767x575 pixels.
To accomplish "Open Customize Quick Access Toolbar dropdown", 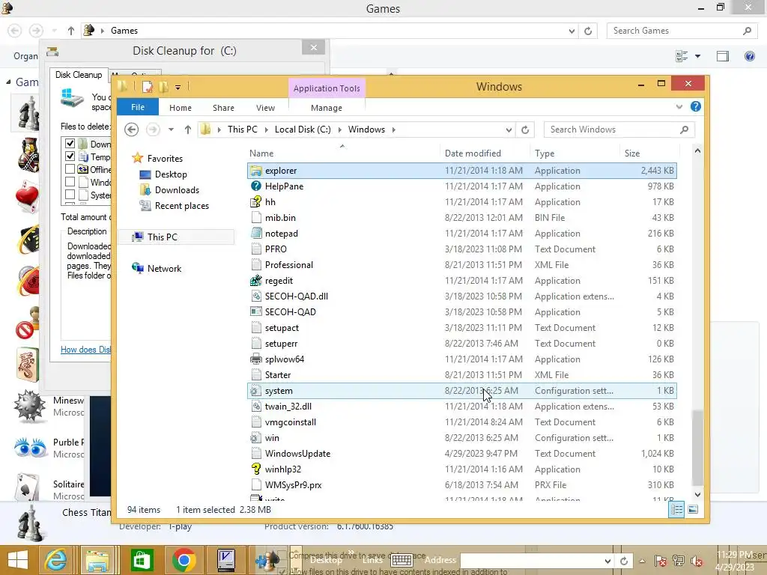I will pos(178,88).
